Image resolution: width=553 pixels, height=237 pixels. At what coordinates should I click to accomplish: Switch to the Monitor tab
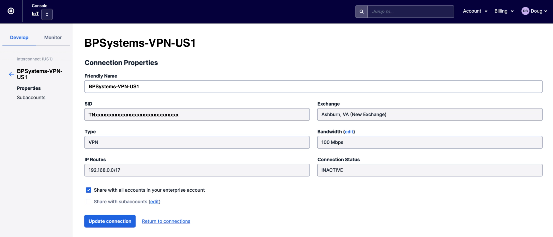[x=53, y=38]
